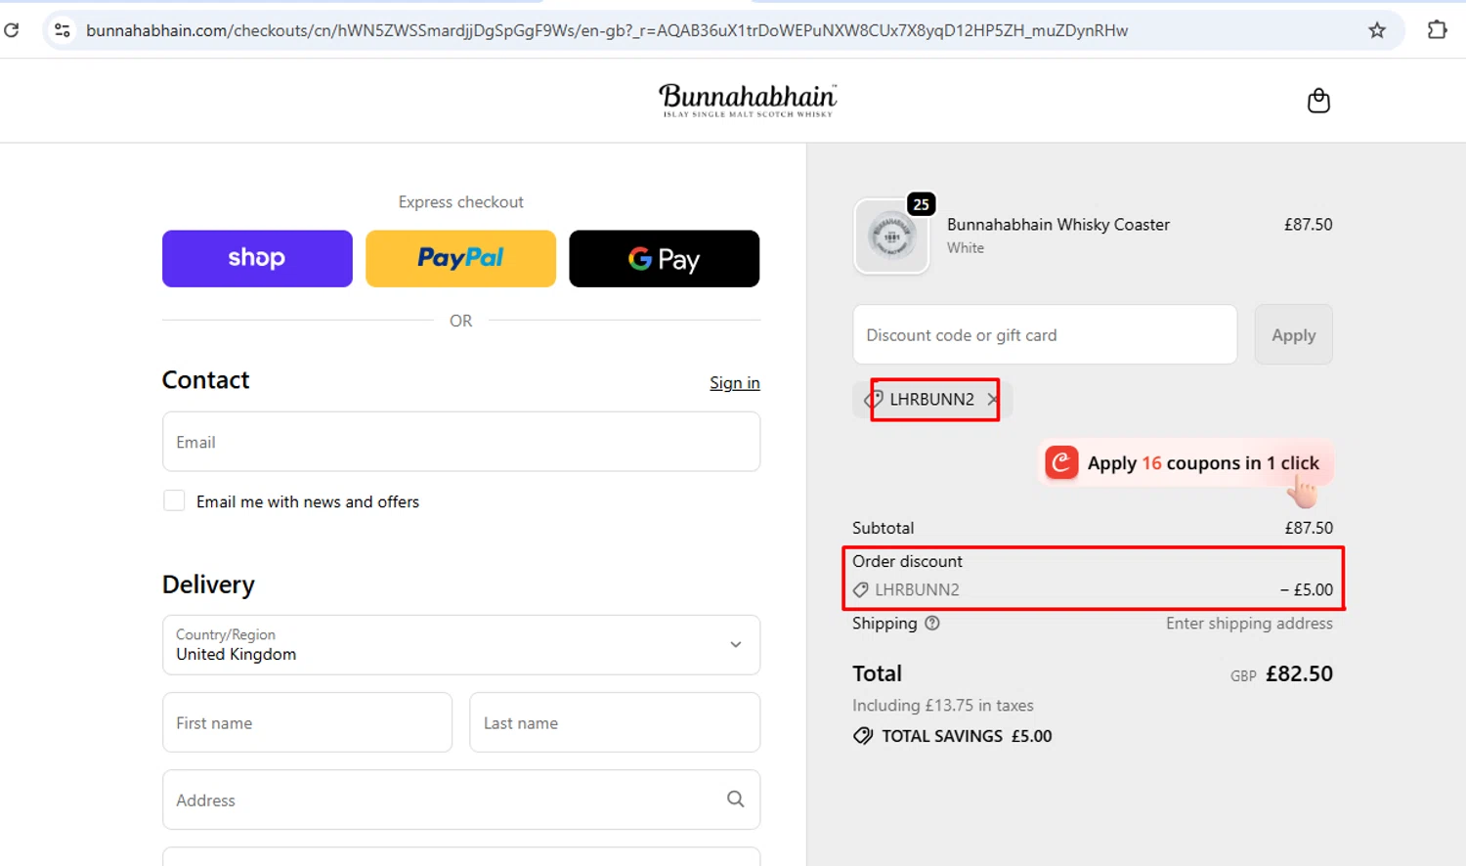The image size is (1466, 866).
Task: Click into the Last name field
Action: [x=615, y=722]
